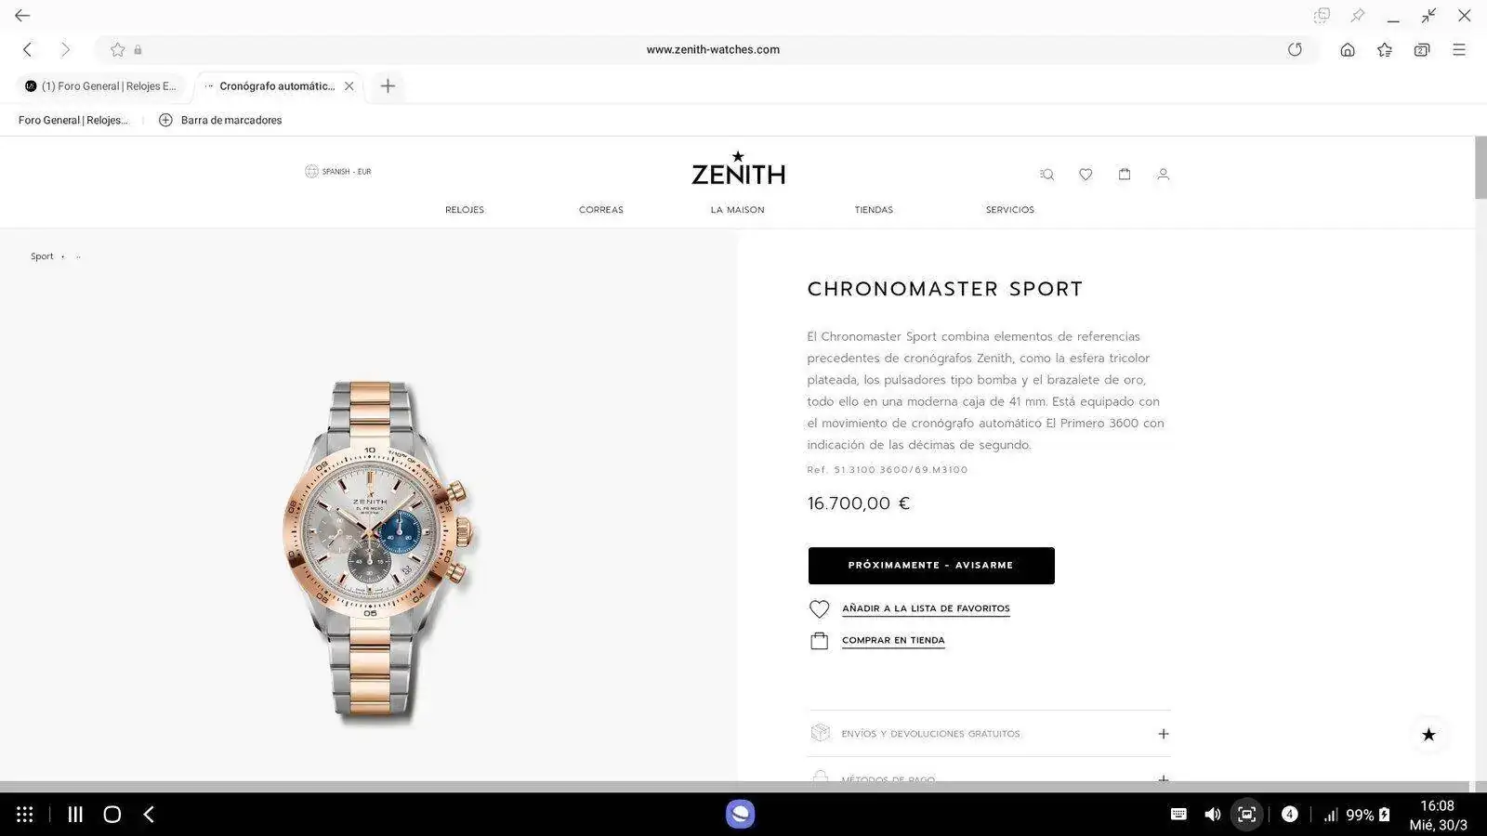Go to the browser home page icon
The width and height of the screenshot is (1487, 836).
click(1348, 50)
